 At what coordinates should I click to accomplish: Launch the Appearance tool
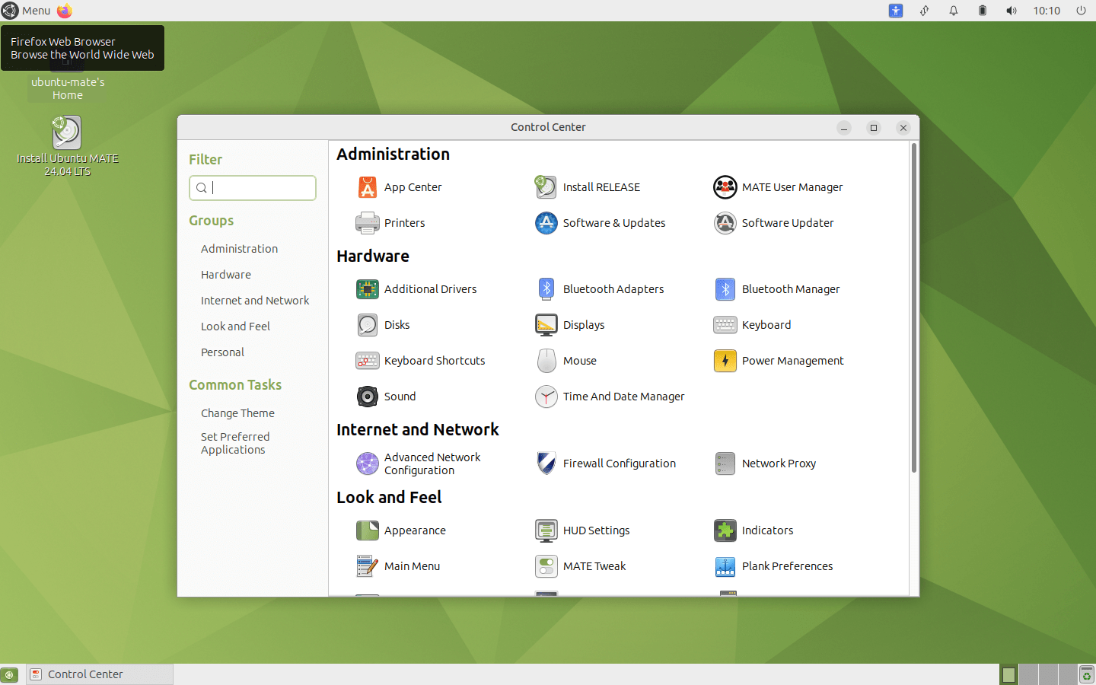(x=415, y=530)
